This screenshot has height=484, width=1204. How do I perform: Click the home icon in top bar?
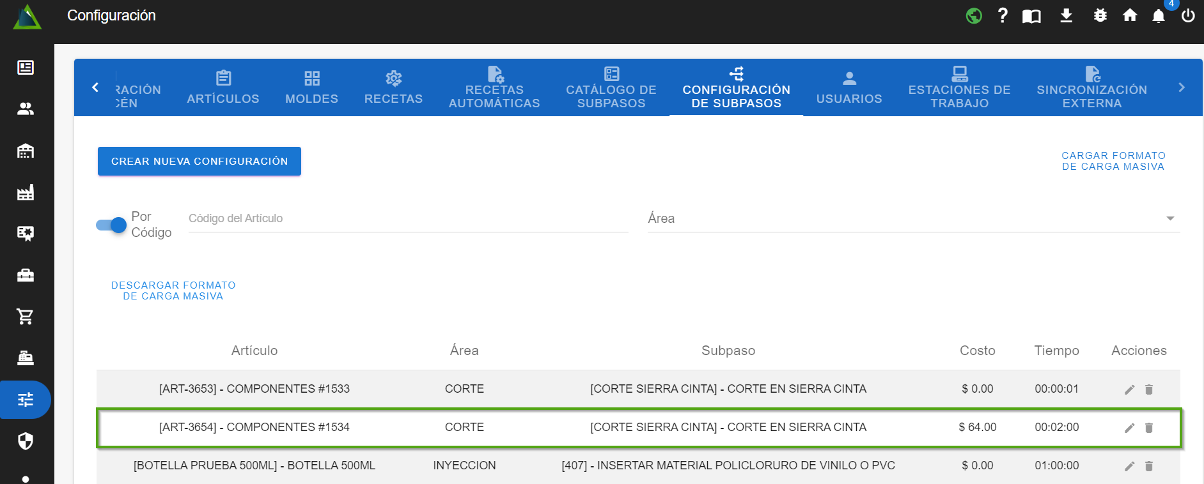[x=1130, y=15]
